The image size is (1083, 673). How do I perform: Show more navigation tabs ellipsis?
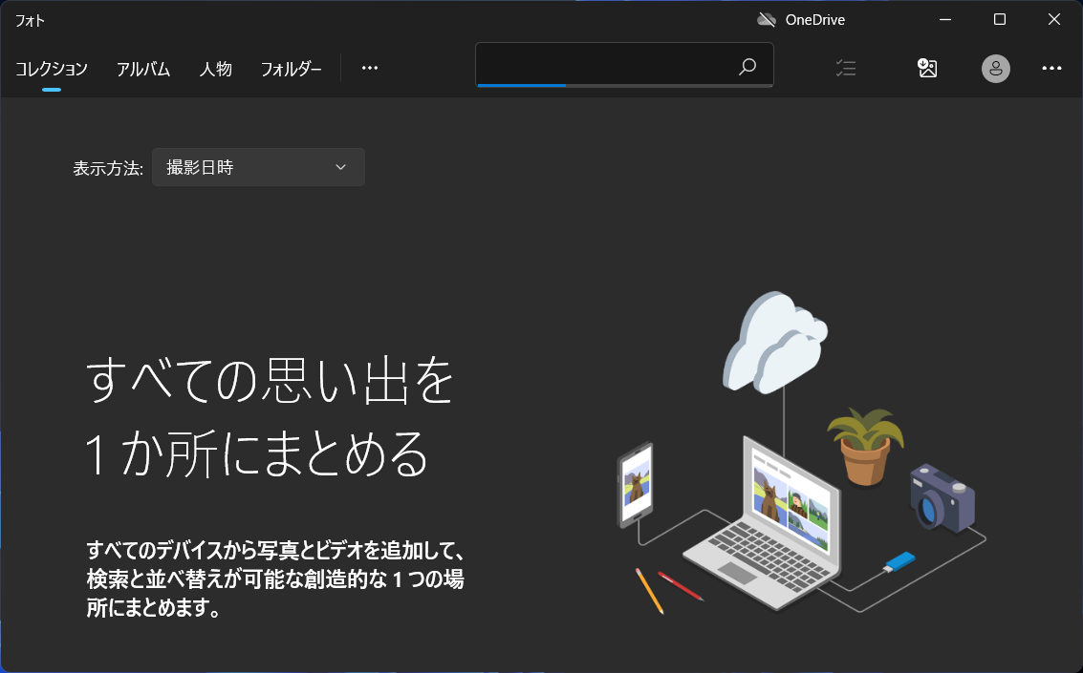[x=370, y=68]
